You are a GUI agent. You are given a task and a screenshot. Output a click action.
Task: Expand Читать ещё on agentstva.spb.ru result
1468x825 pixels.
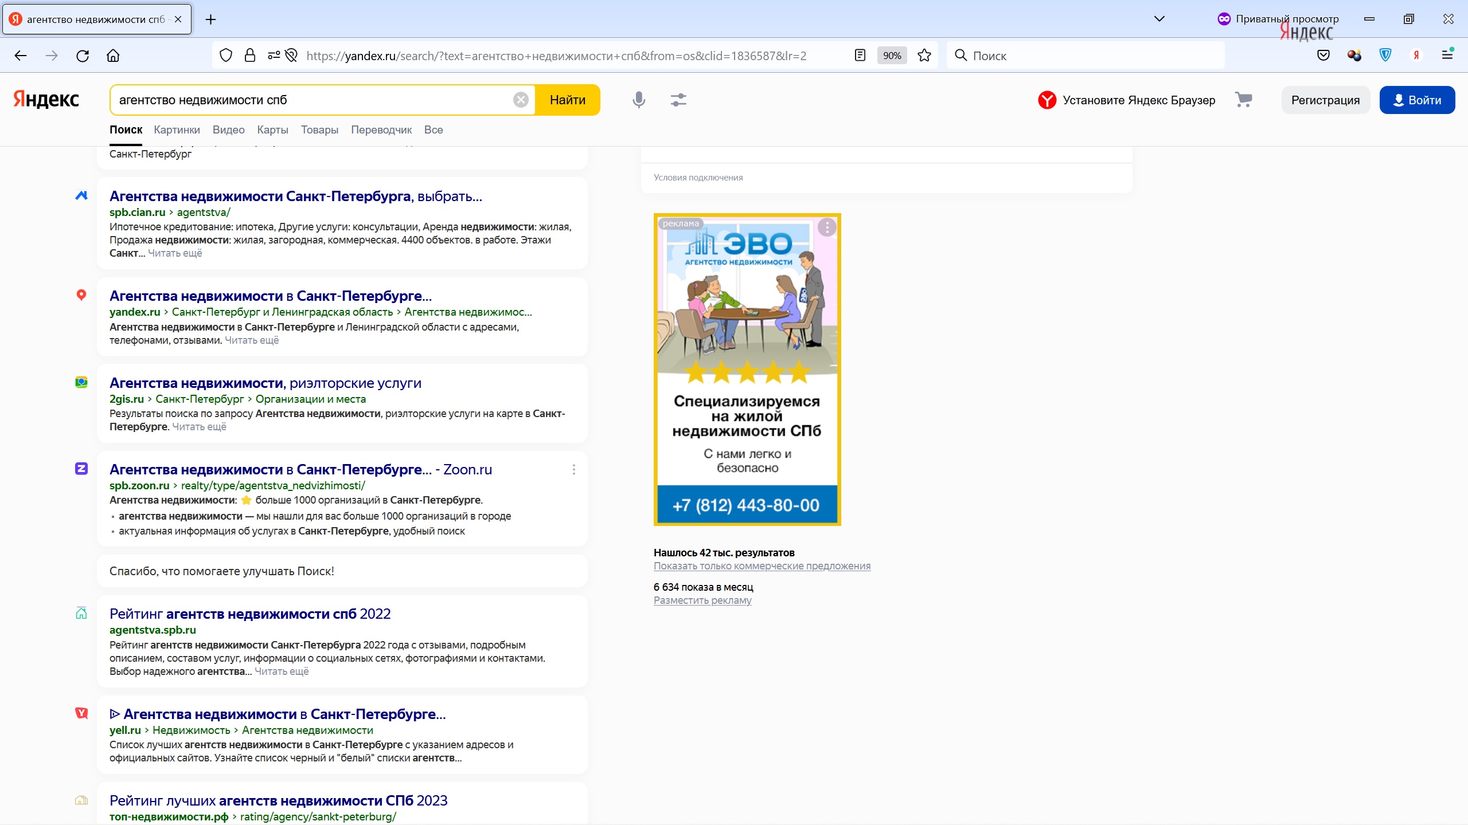click(282, 671)
